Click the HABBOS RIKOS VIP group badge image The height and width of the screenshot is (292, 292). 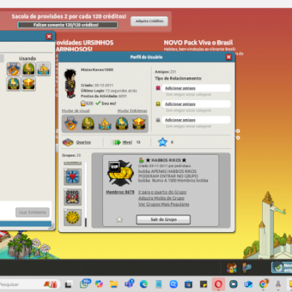point(120,173)
